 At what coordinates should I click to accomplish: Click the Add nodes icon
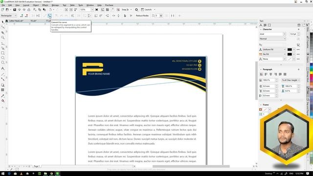coord(22,16)
